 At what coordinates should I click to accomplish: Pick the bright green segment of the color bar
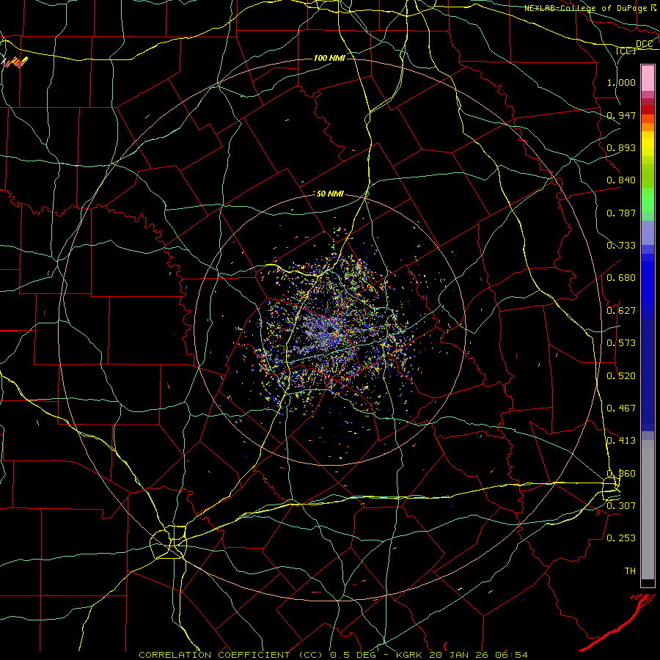[648, 200]
